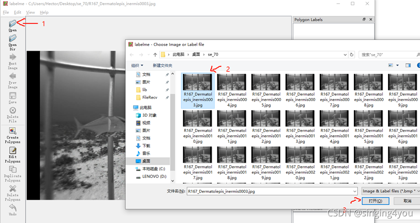Toggle the preview pane icon

pos(408,65)
